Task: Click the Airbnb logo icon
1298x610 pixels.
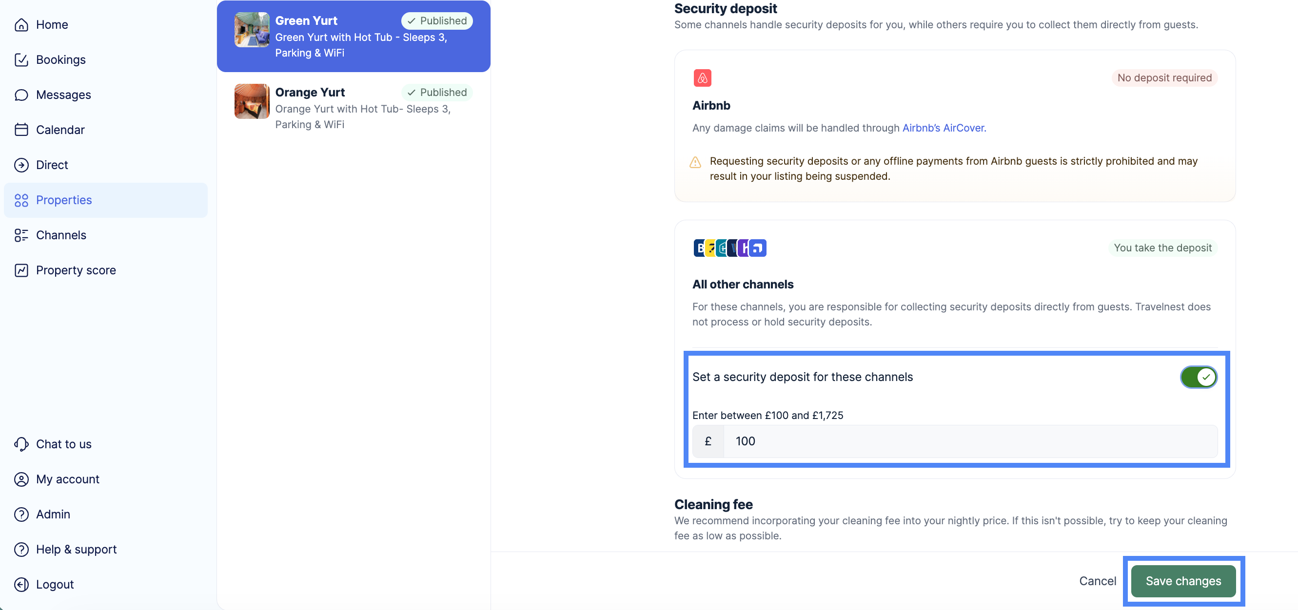Action: coord(703,78)
